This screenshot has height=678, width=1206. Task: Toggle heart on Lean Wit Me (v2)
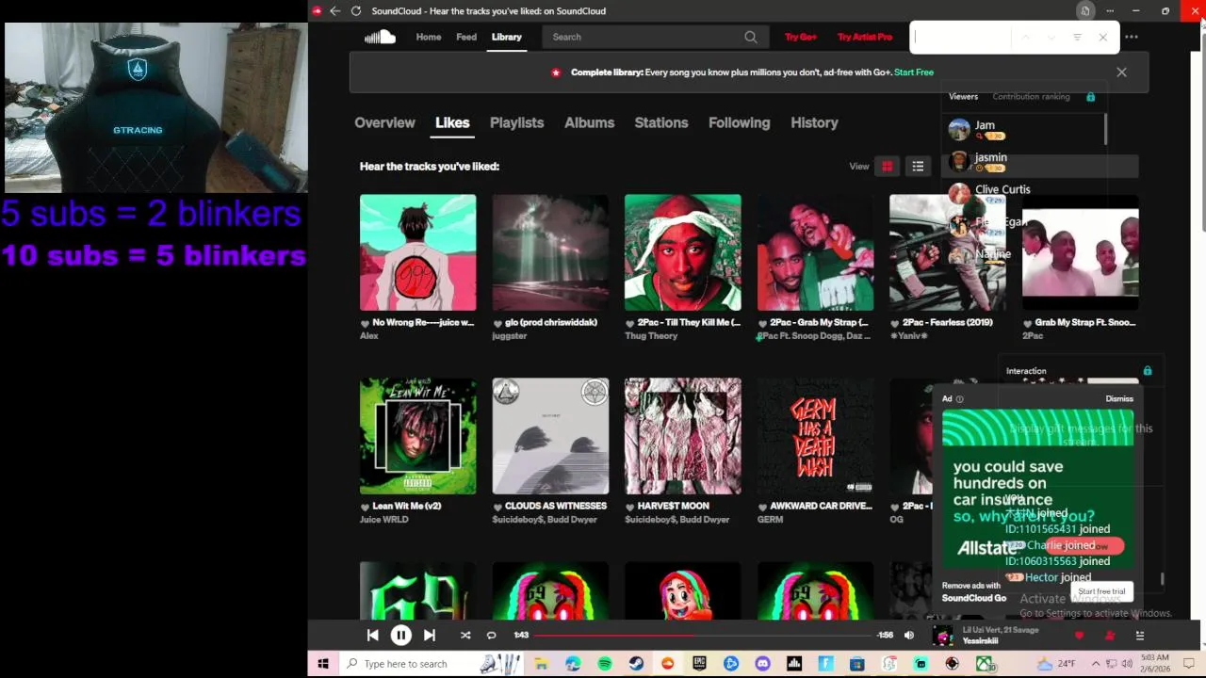366,507
